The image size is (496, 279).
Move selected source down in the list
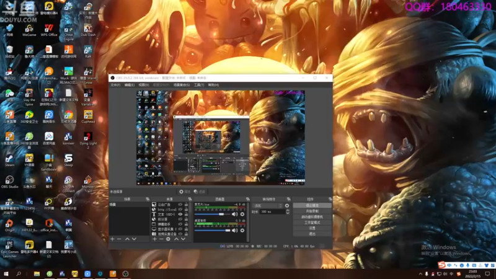point(183,239)
